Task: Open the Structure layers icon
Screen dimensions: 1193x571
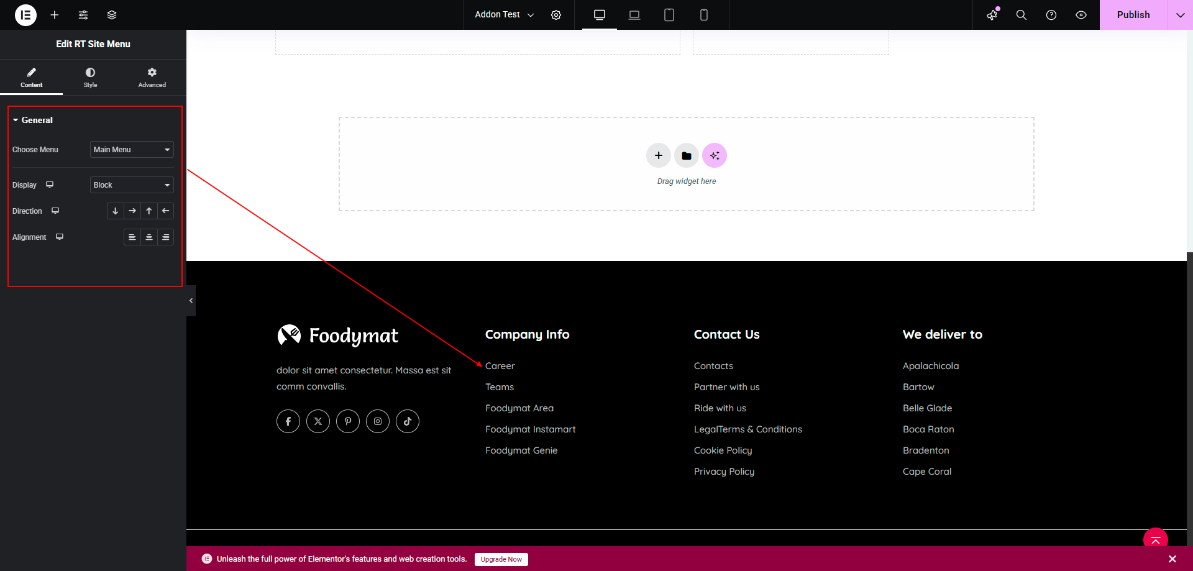Action: point(112,15)
